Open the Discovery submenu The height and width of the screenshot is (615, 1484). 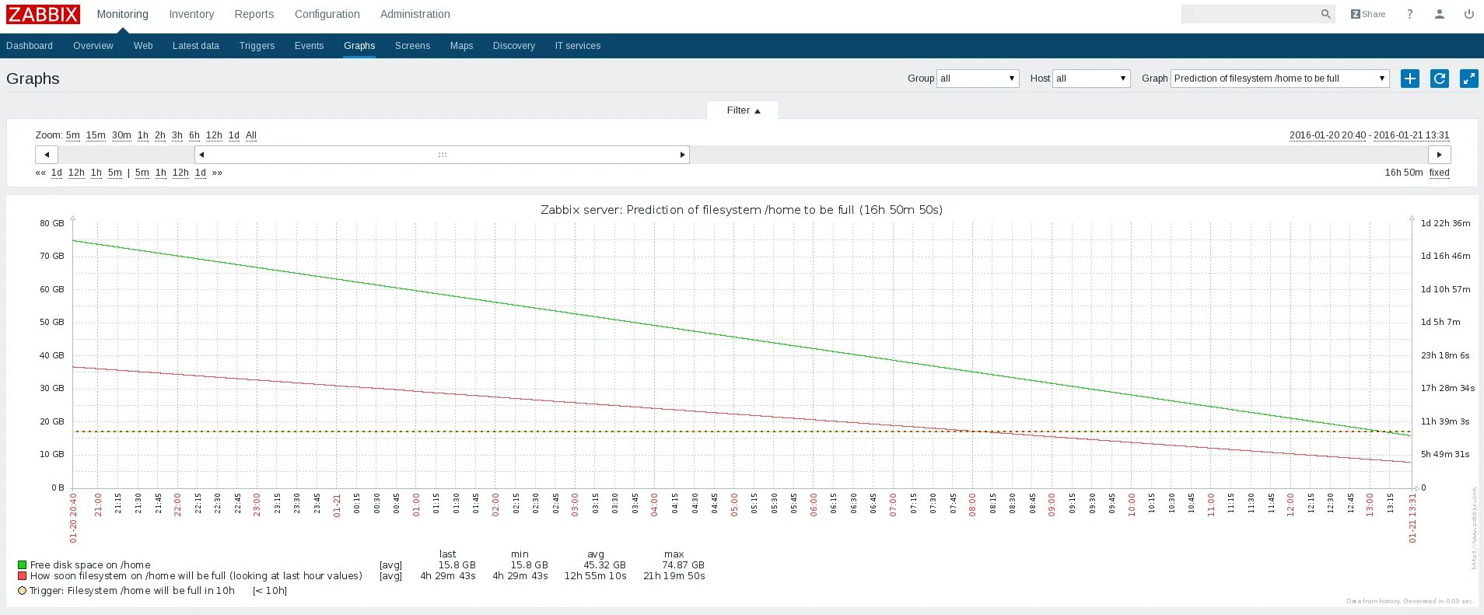click(514, 46)
